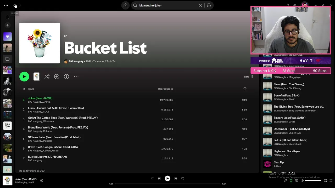Go back with the Voltar arrow
335x188 pixels.
point(15,5)
